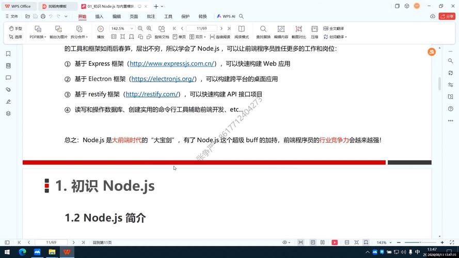Screen dimensions: 459x258
Task: Click the help icon in right sidebar
Action: [x=451, y=109]
